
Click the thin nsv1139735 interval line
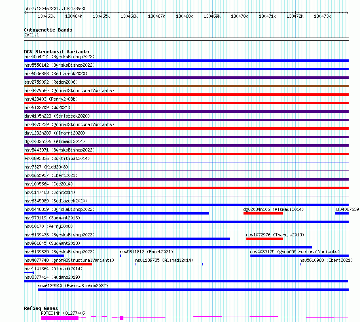click(169, 265)
